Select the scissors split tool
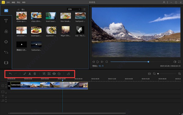Viewport: 183px width, 115px height. (x=30, y=74)
